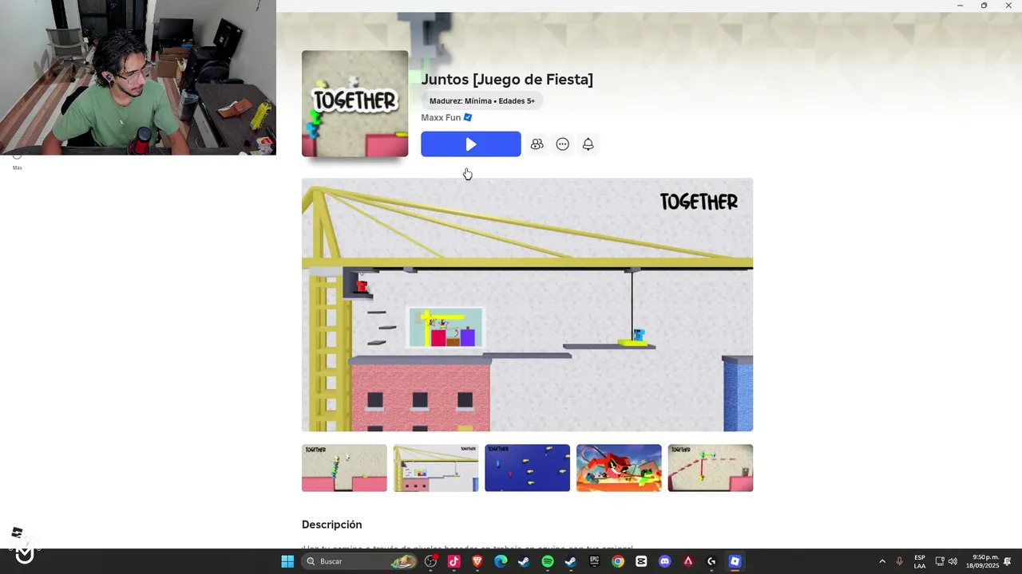The height and width of the screenshot is (574, 1022).
Task: Select the fifth thumbnail with dashed line
Action: tap(710, 468)
